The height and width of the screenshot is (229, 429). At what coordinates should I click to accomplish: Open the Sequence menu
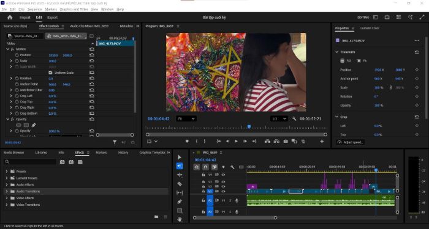[35, 9]
